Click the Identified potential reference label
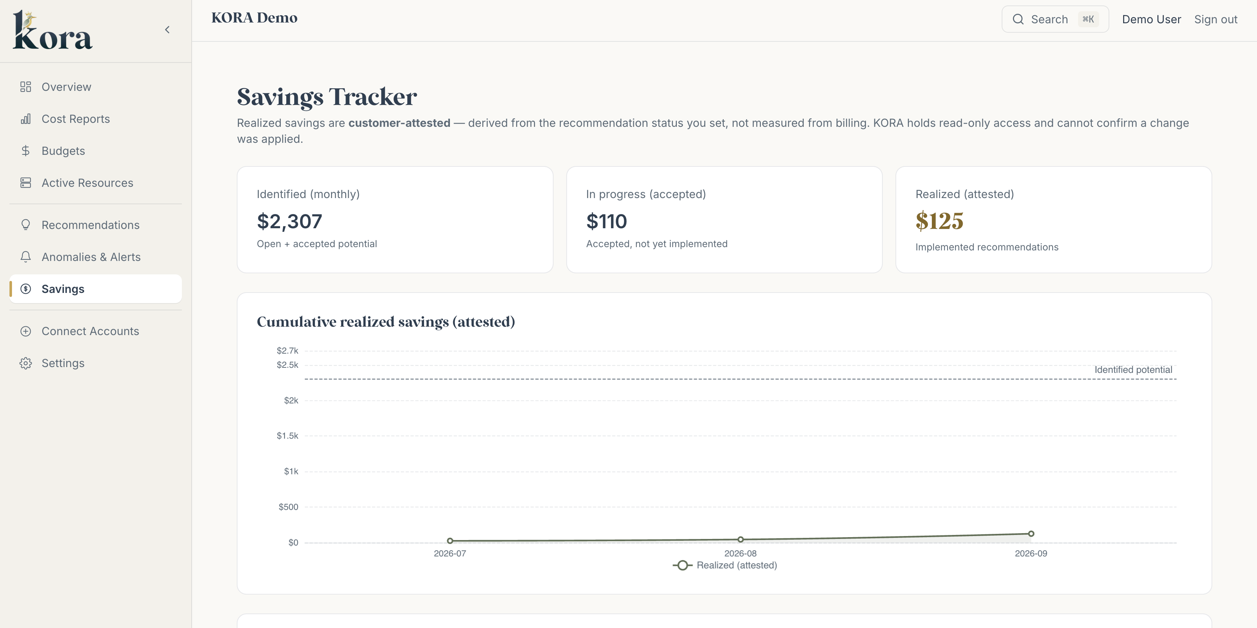Image resolution: width=1257 pixels, height=628 pixels. point(1133,370)
